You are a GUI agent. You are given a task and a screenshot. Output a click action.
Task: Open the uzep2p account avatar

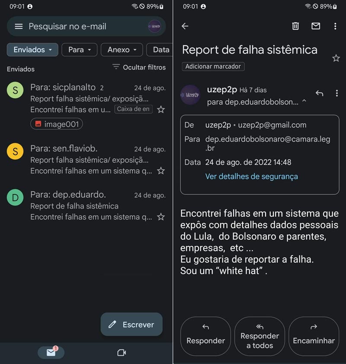(154, 26)
